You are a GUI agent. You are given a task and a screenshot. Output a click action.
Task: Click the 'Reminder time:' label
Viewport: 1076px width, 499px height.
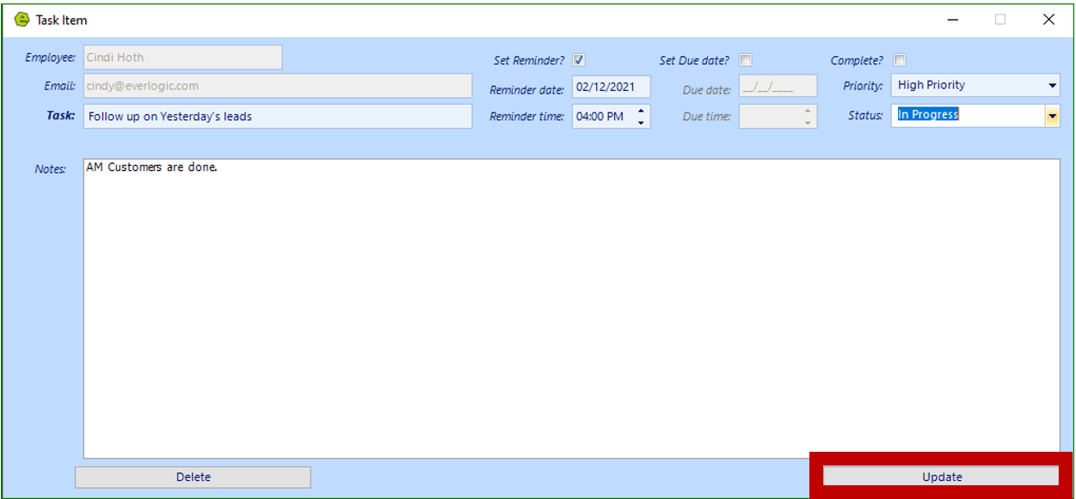[x=527, y=117]
